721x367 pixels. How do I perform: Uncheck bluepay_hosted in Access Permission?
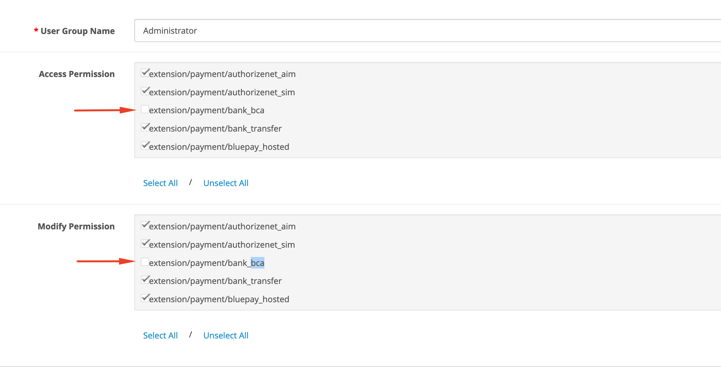click(x=145, y=146)
